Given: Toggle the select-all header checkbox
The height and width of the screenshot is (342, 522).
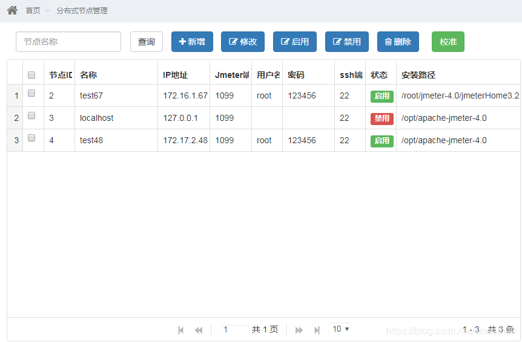Looking at the screenshot, I should 31,75.
